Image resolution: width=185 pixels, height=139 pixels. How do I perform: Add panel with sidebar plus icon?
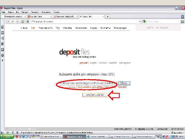pos(3,60)
